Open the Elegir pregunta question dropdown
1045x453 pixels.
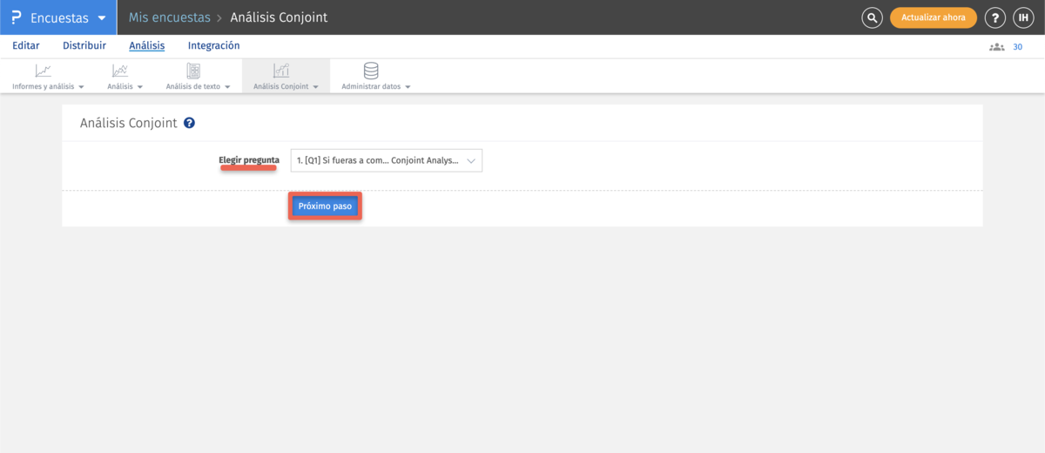point(386,160)
